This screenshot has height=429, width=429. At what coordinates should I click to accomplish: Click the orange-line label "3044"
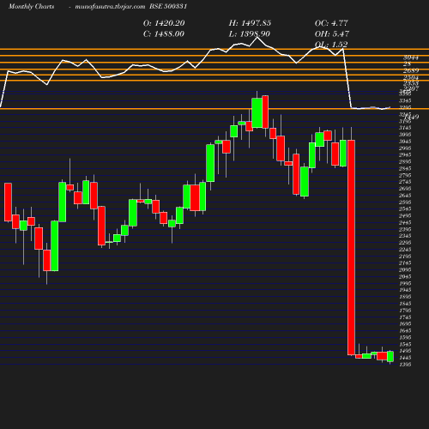(411, 57)
